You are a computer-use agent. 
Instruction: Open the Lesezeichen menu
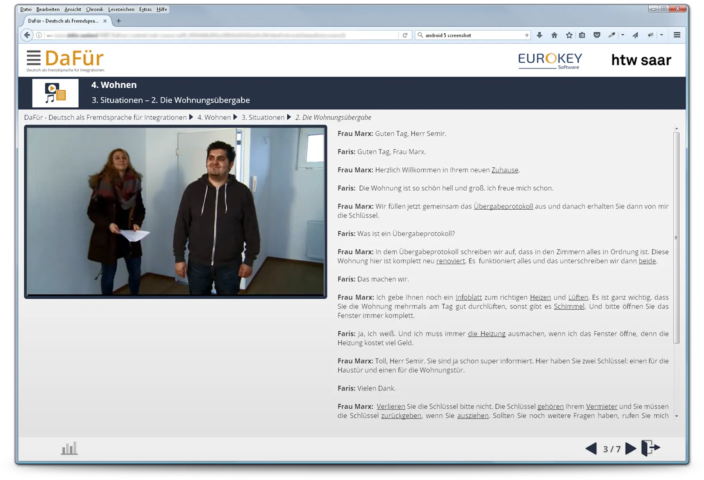point(121,10)
